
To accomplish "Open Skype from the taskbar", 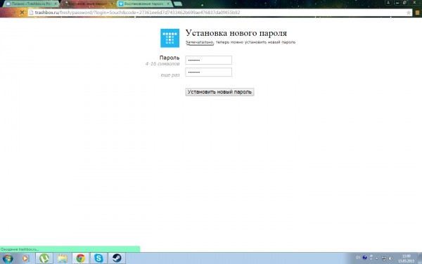I will (x=98, y=258).
